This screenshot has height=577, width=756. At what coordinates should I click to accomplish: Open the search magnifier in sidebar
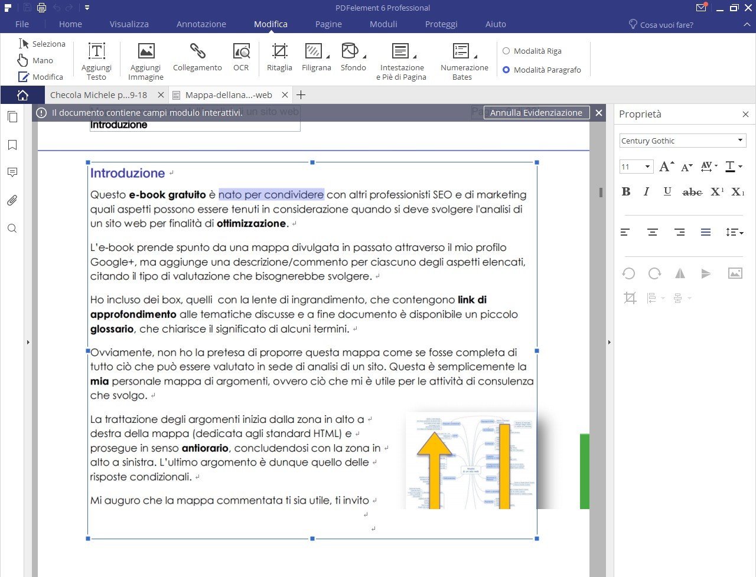pos(12,229)
